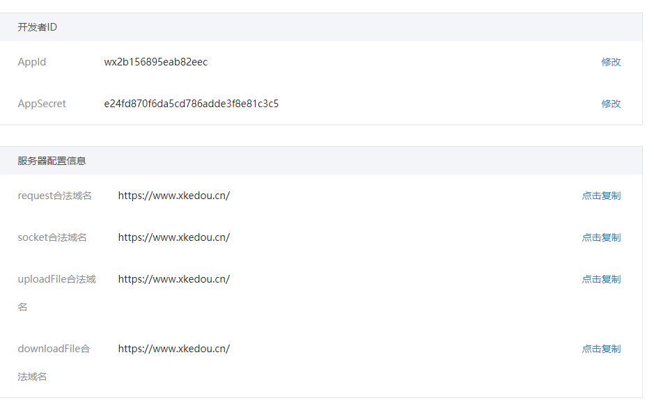Click the downloadFile合法域名 label

click(x=54, y=349)
